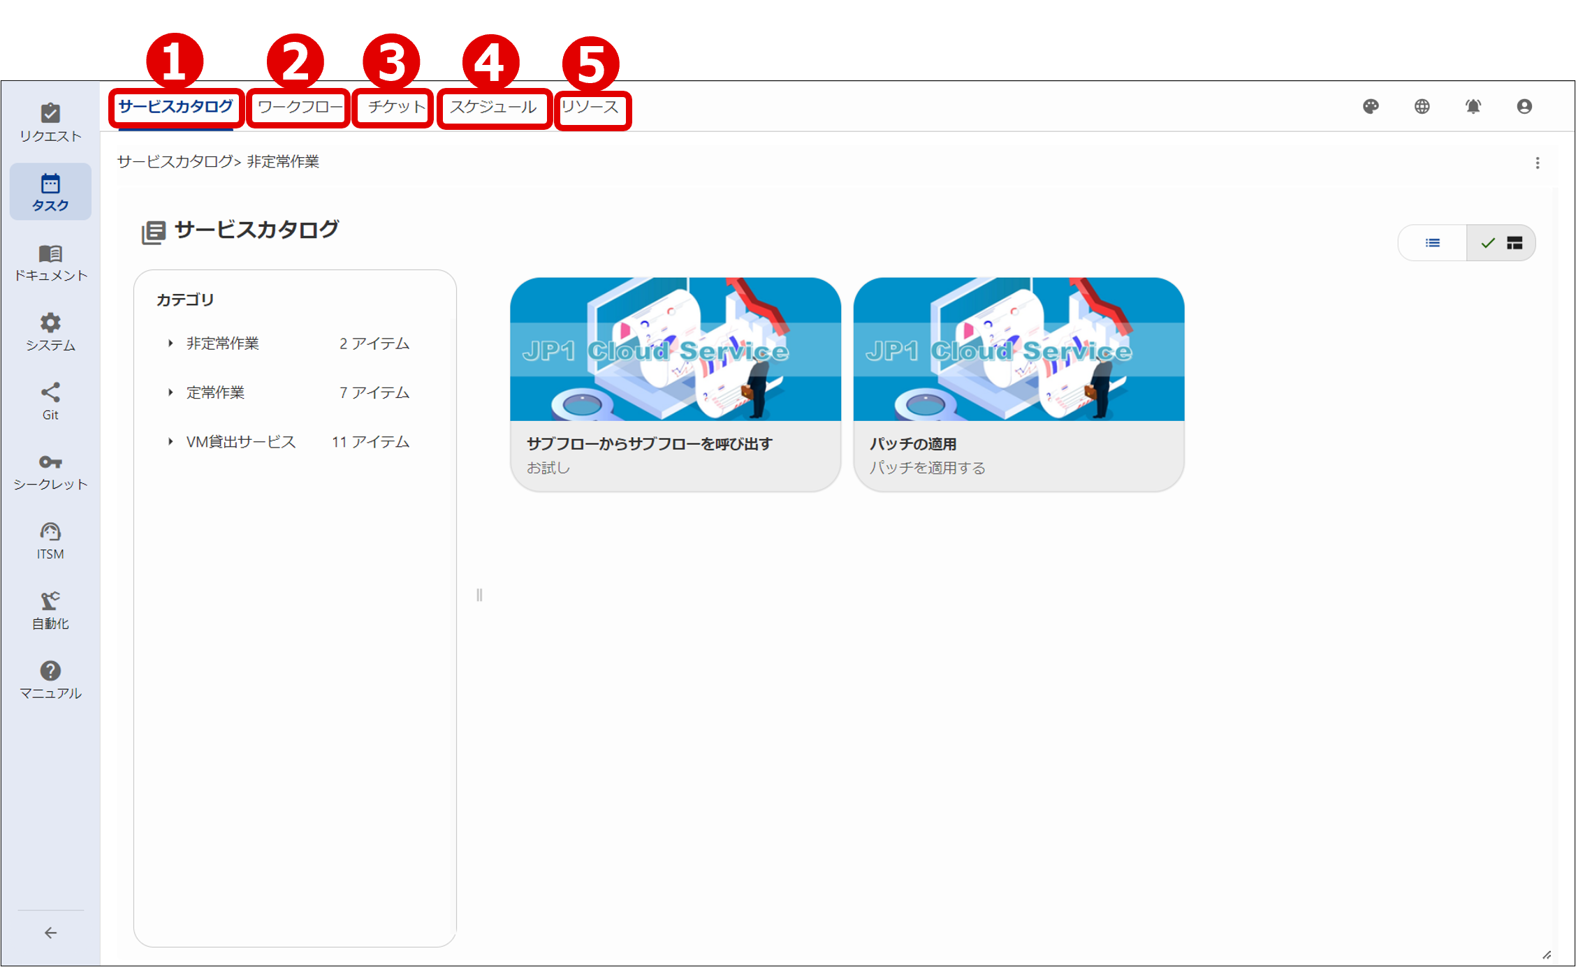Switch to grid view of the catalog
Screen dimensions: 1576x967
[1515, 242]
